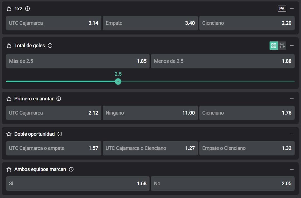Image resolution: width=301 pixels, height=198 pixels.
Task: View info about Doble oportunidad
Action: tap(60, 134)
